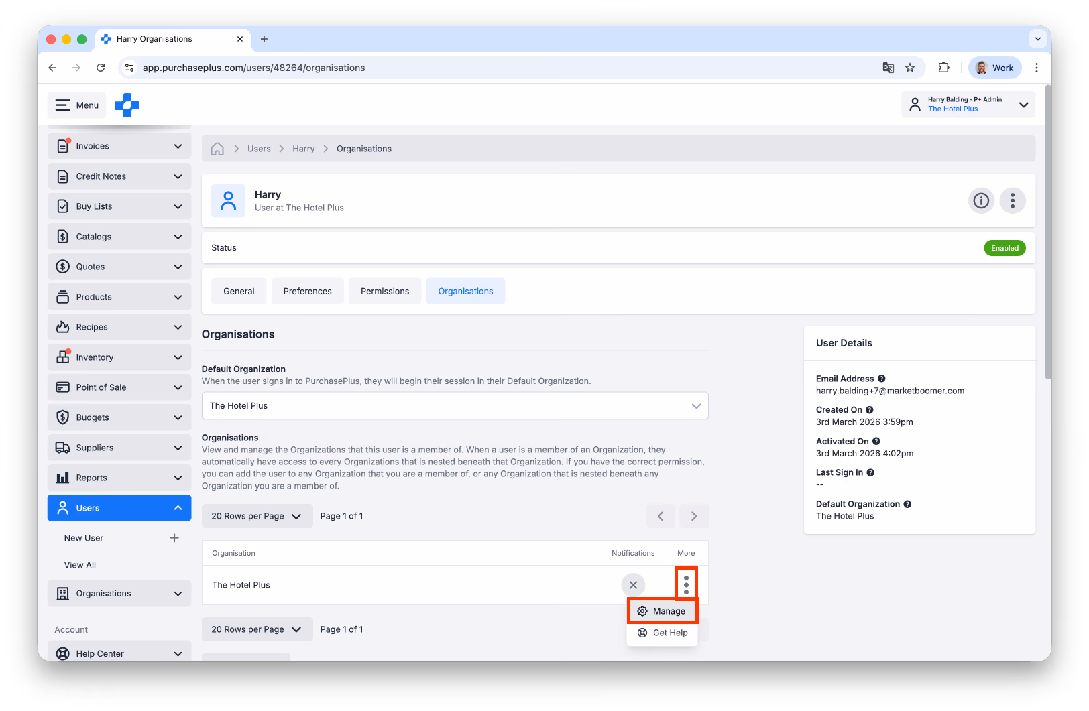Go back in browser history
The image size is (1089, 711).
tap(52, 68)
